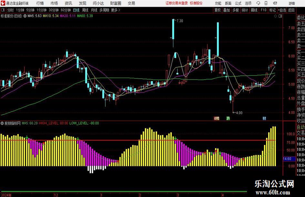Viewport: 305px width, 197px height.
Task: Open the 行情 menu
Action: (x=40, y=3)
